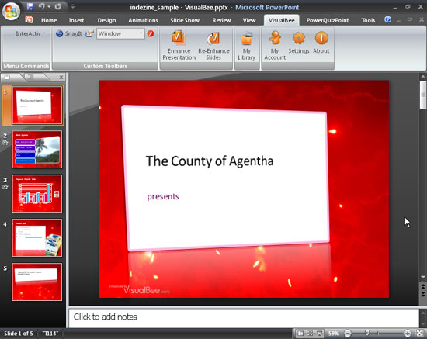The width and height of the screenshot is (427, 339).
Task: Open VisualBee Settings gear
Action: click(299, 42)
